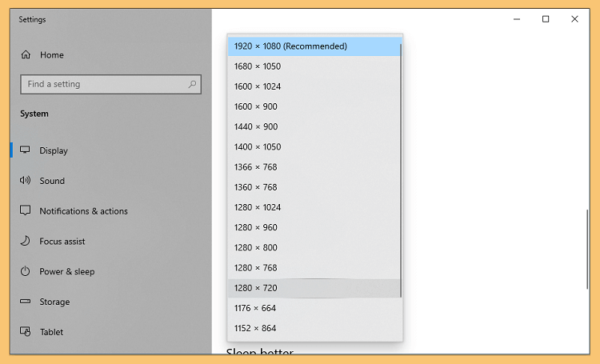Viewport: 600px width, 364px height.
Task: Select 1360 × 768 resolution
Action: coord(314,187)
